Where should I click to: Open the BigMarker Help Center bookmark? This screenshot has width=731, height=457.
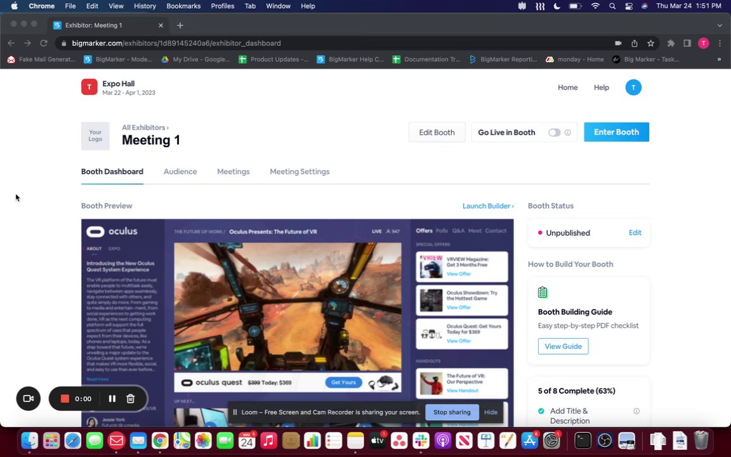coord(350,59)
